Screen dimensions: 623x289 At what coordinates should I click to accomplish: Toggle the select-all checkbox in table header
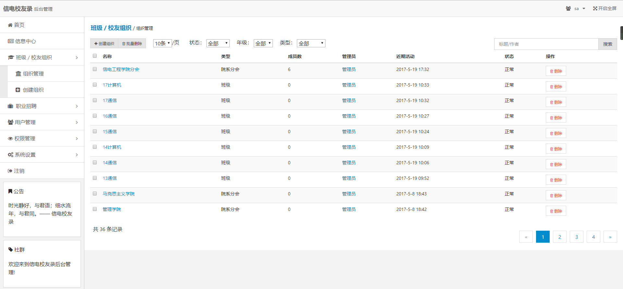[x=95, y=56]
